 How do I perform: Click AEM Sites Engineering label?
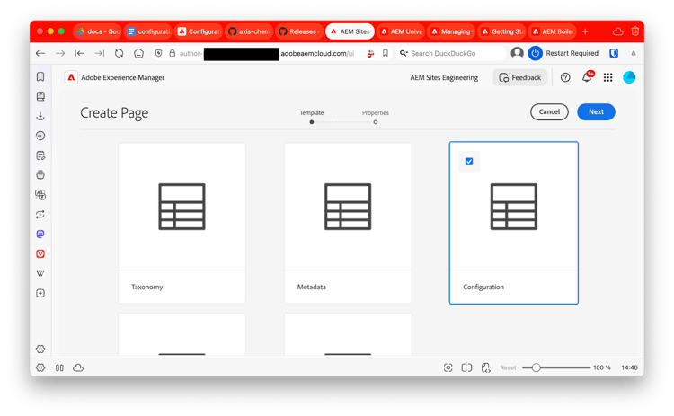pyautogui.click(x=444, y=77)
